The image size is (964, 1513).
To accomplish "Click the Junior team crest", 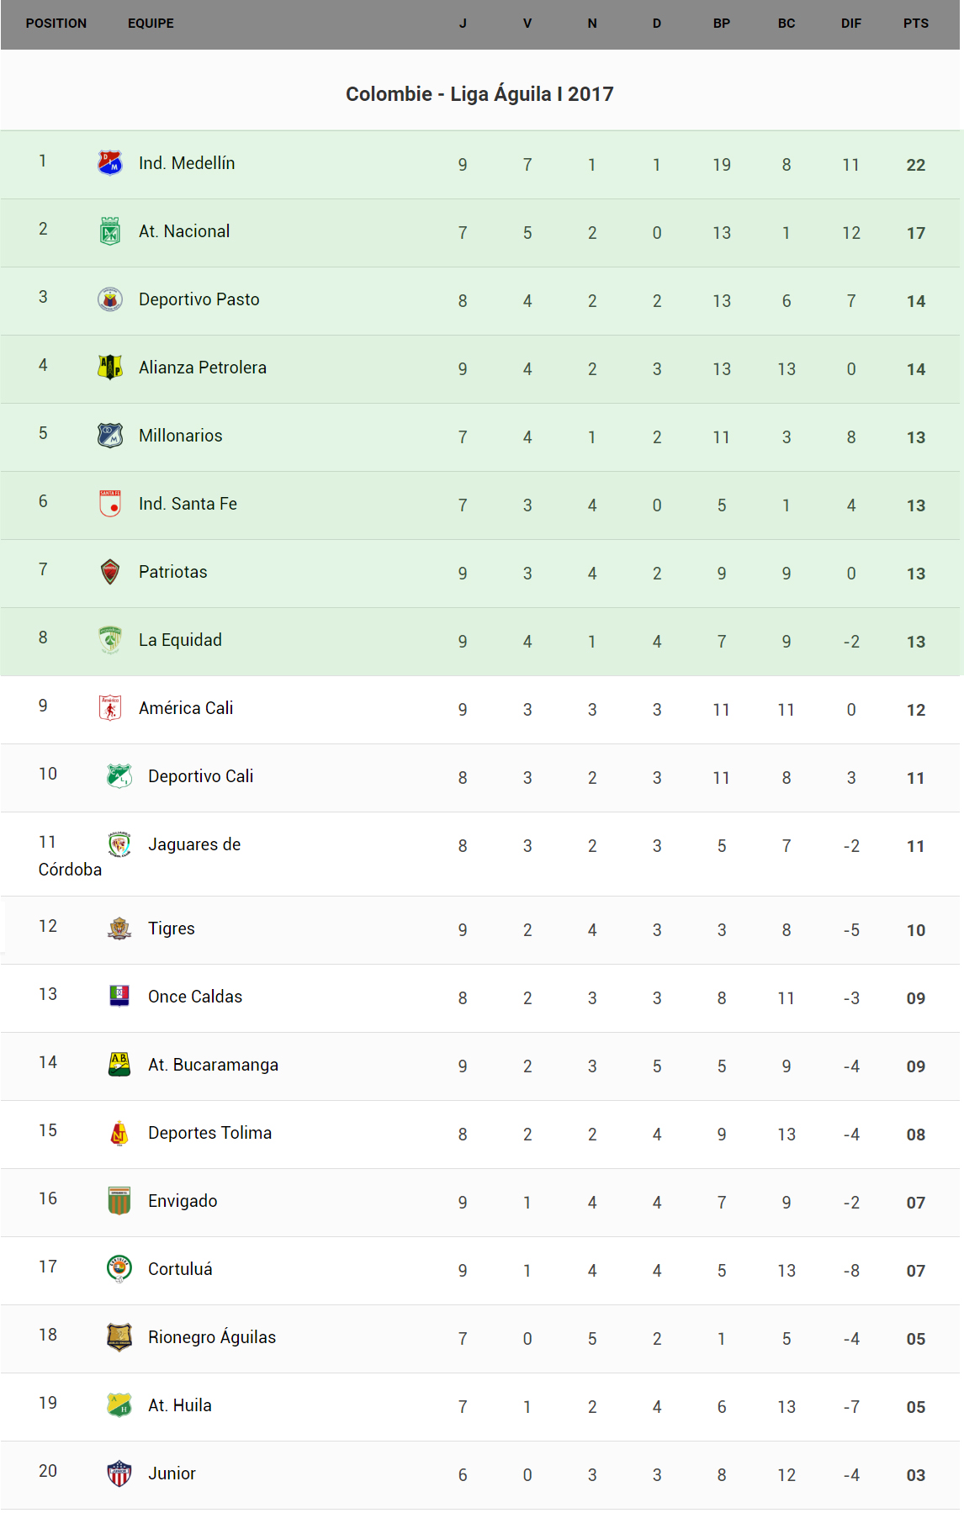I will pyautogui.click(x=119, y=1473).
